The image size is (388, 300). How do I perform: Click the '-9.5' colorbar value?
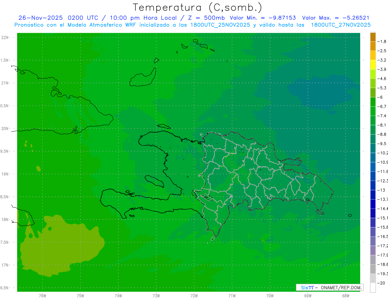(382, 143)
